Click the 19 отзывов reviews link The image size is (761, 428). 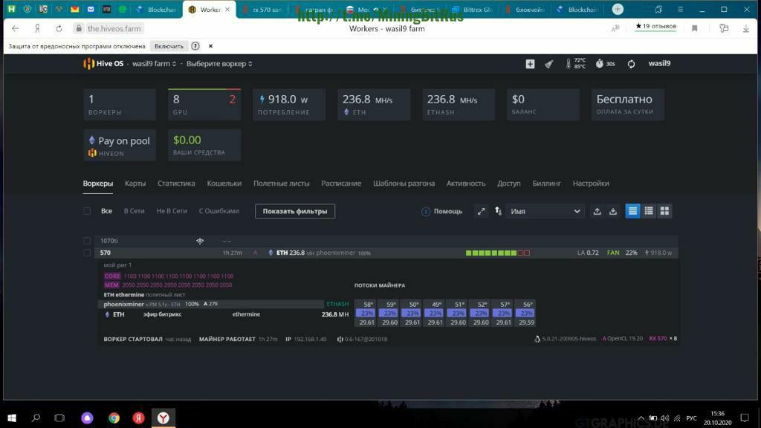point(655,26)
